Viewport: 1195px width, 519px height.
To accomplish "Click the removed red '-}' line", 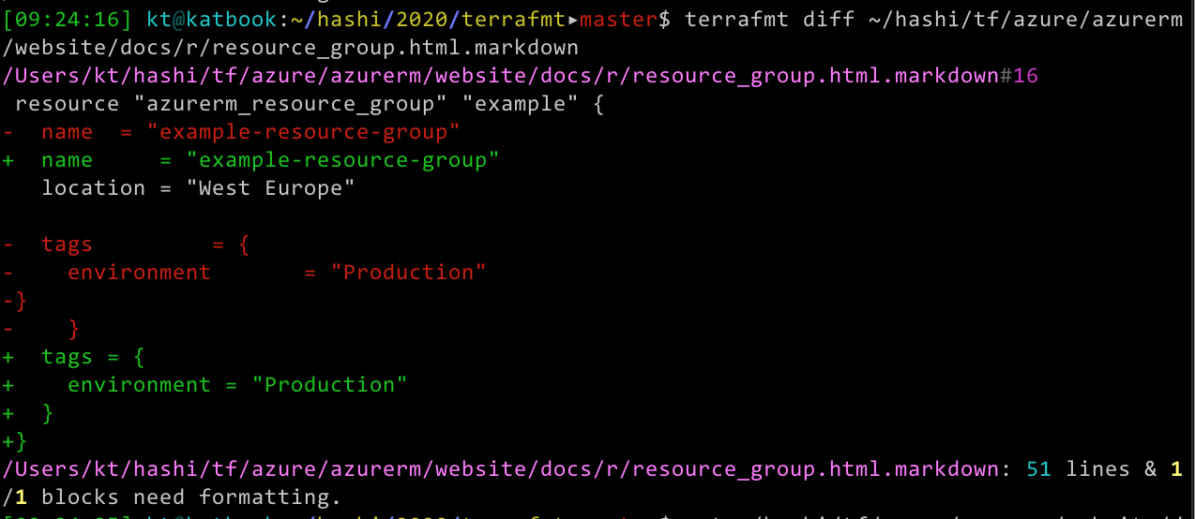I will (x=16, y=301).
